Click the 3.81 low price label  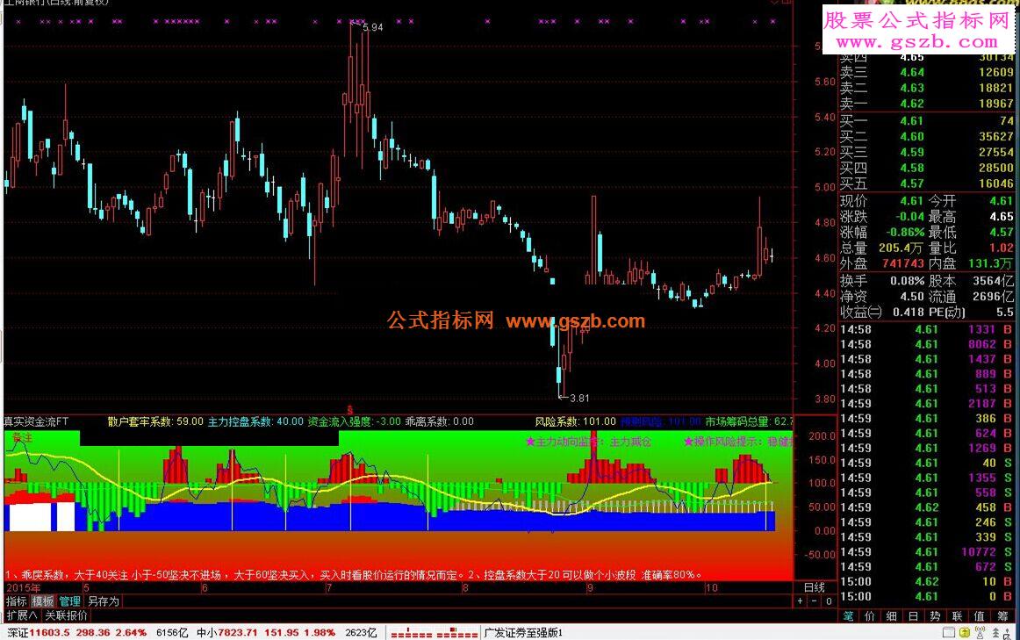click(579, 398)
